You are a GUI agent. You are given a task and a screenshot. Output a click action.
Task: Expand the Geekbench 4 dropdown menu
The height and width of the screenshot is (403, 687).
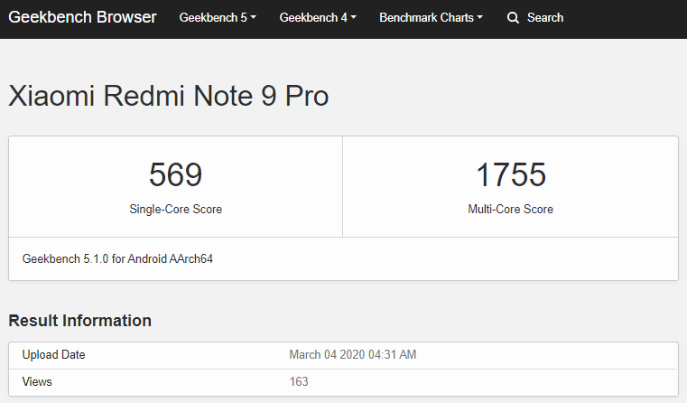tap(317, 18)
